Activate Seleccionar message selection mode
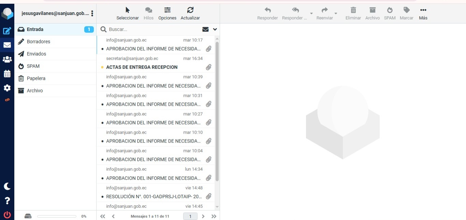Screen dimensions: 466x220 [128, 14]
